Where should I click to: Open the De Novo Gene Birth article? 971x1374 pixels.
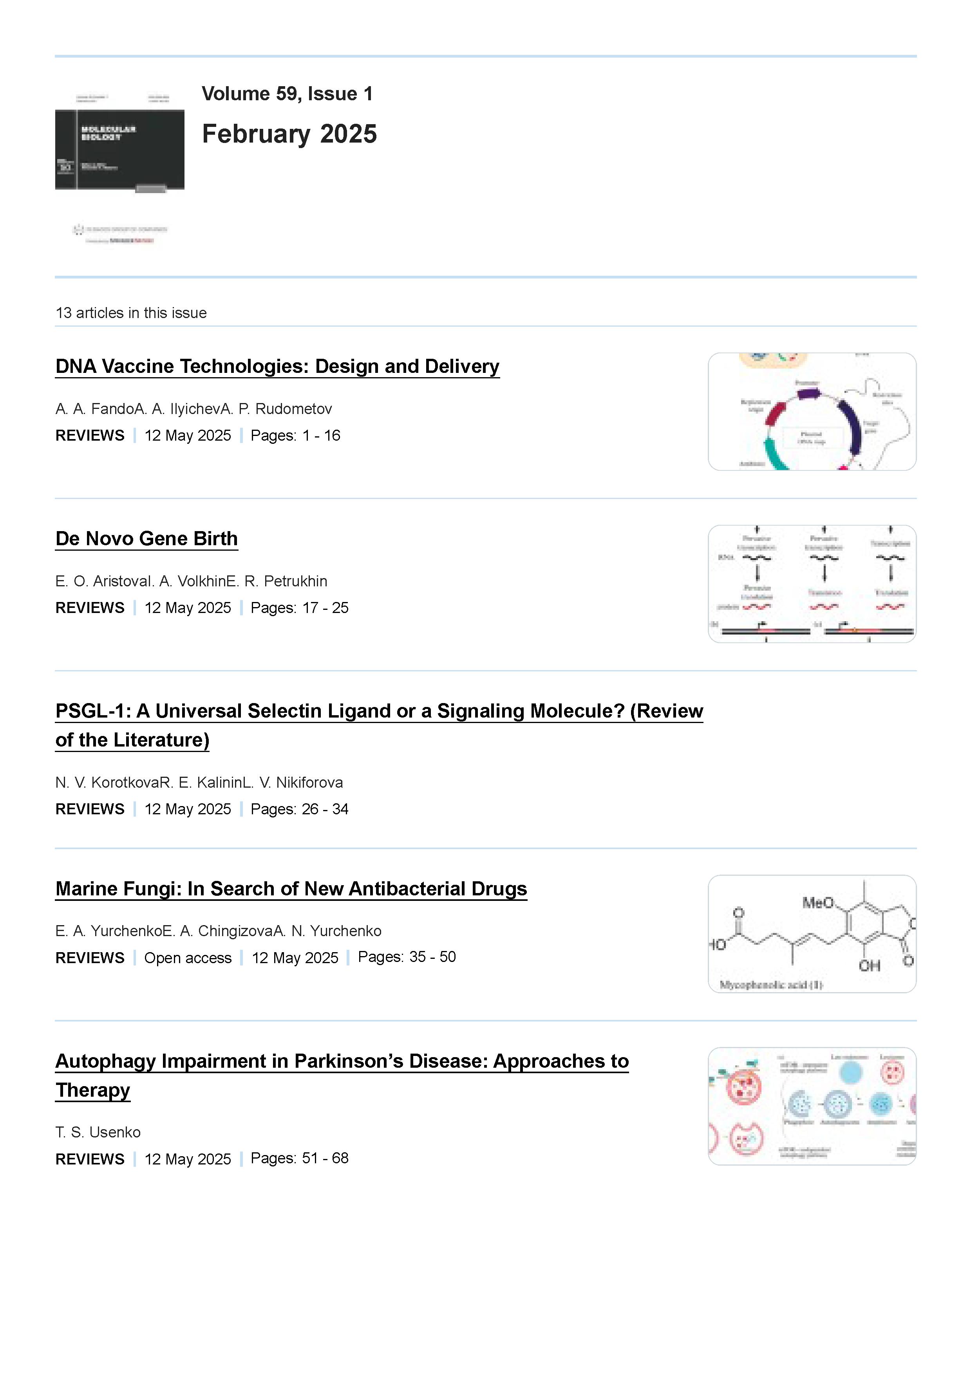pyautogui.click(x=146, y=539)
